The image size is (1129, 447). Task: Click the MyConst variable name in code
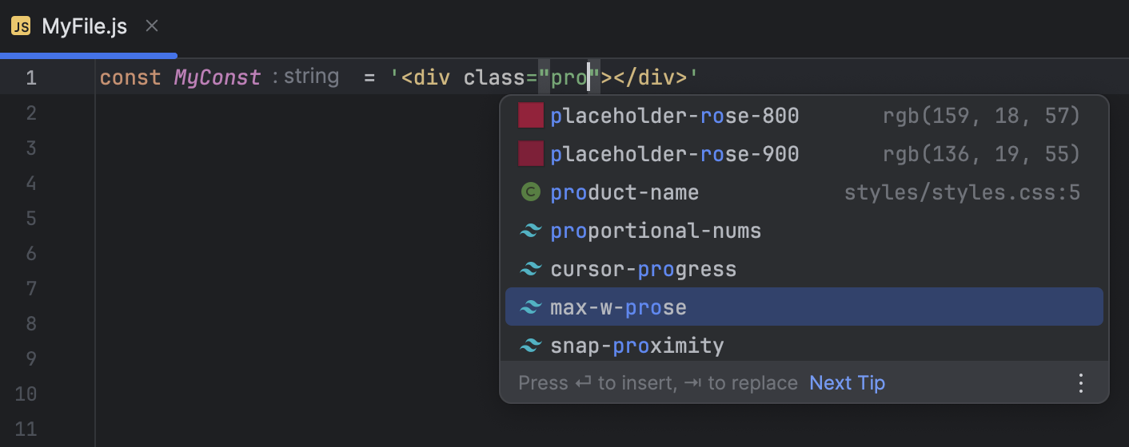point(217,77)
